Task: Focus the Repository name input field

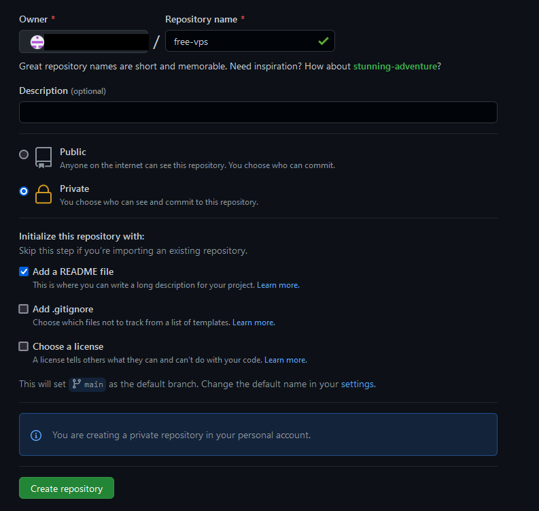Action: click(x=241, y=42)
